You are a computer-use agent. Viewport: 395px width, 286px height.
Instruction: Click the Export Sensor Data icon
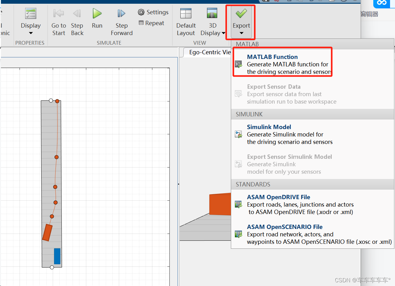[238, 94]
